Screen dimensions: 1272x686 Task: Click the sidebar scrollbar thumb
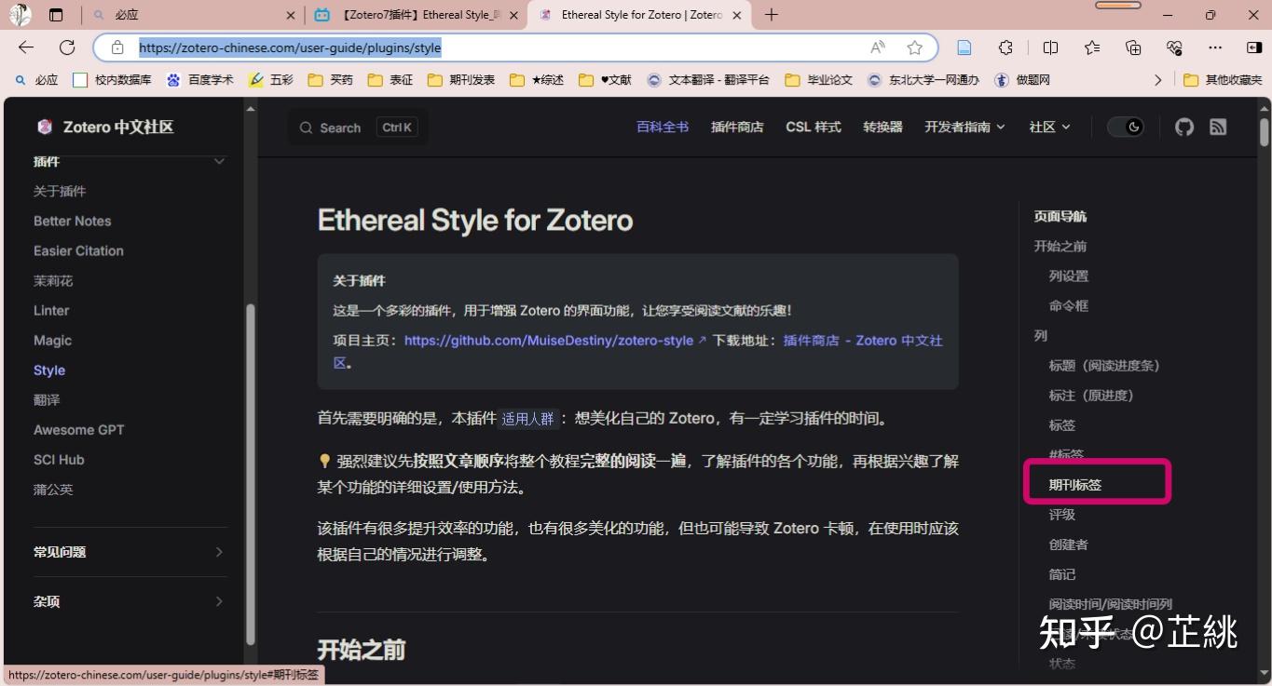(x=250, y=474)
